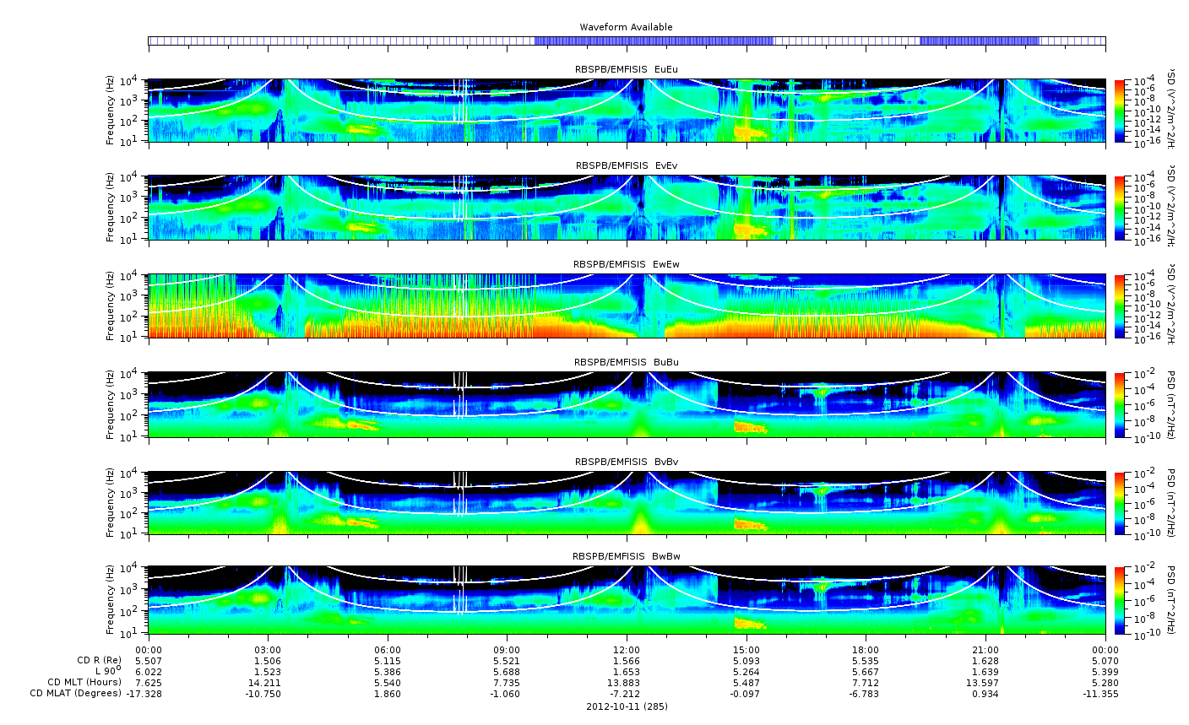
Task: Click the RBSPB/EMFISIS BuBu spectrogram panel
Action: (627, 404)
